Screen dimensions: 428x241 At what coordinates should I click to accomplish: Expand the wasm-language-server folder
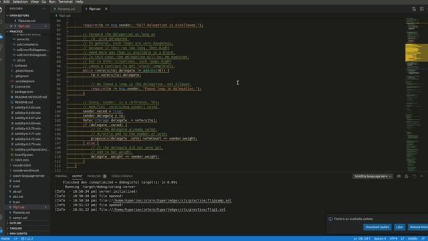point(29,175)
